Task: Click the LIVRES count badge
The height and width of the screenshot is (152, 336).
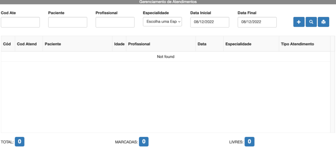Action: (249, 142)
